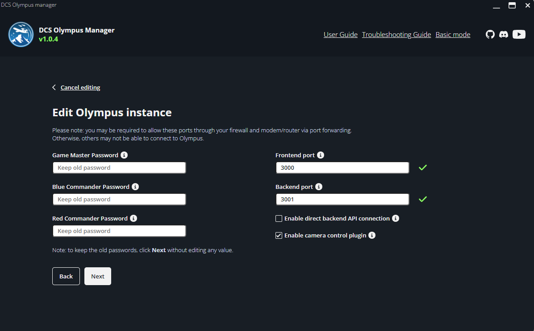534x331 pixels.
Task: Open the Discord icon link
Action: click(x=504, y=34)
